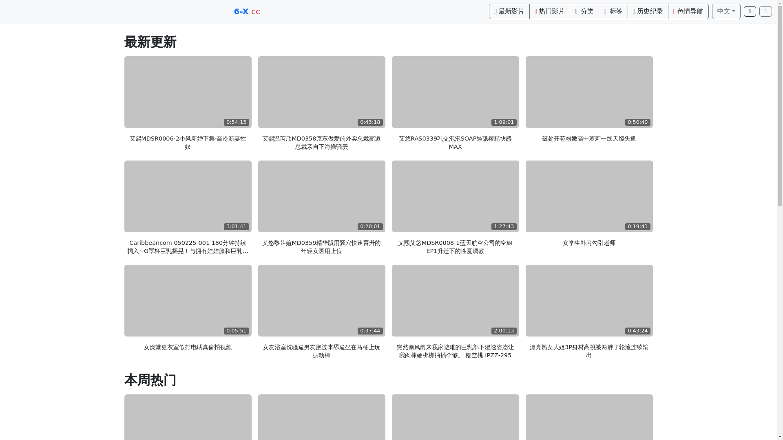This screenshot has width=783, height=440.
Task: Click the 本周热门 section heading
Action: coord(150,381)
